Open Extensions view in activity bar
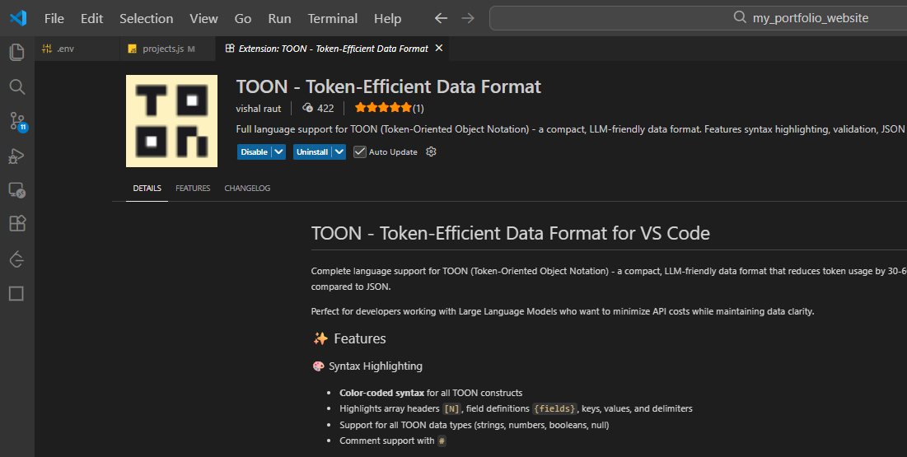Image resolution: width=907 pixels, height=457 pixels. click(17, 223)
